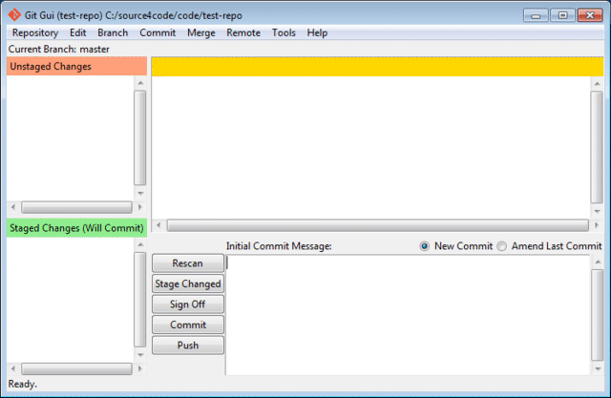
Task: Click the commit message scroll down arrow
Action: click(x=598, y=368)
